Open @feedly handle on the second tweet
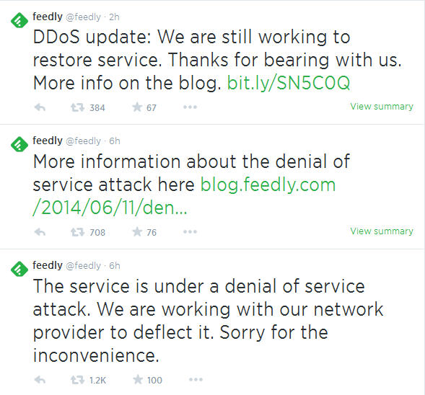The width and height of the screenshot is (425, 395). [x=83, y=141]
